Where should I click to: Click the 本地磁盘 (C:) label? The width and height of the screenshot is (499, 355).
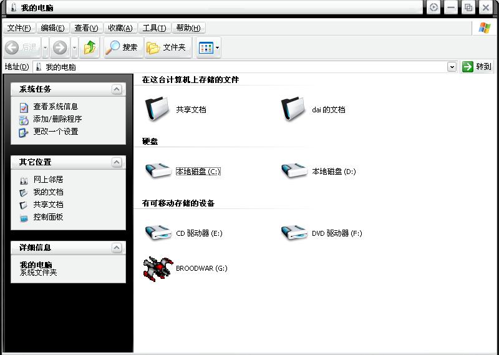point(198,172)
